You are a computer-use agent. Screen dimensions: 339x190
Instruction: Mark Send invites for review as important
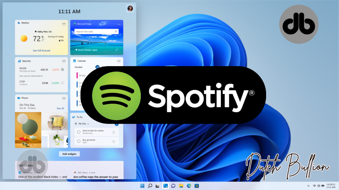click(114, 132)
